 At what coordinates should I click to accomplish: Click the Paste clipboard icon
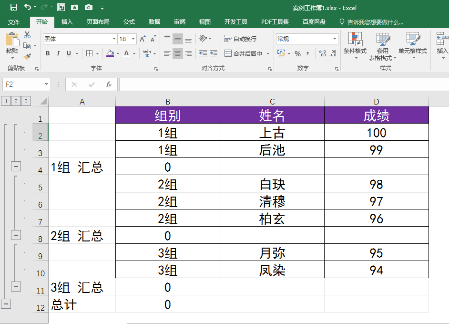[x=12, y=39]
